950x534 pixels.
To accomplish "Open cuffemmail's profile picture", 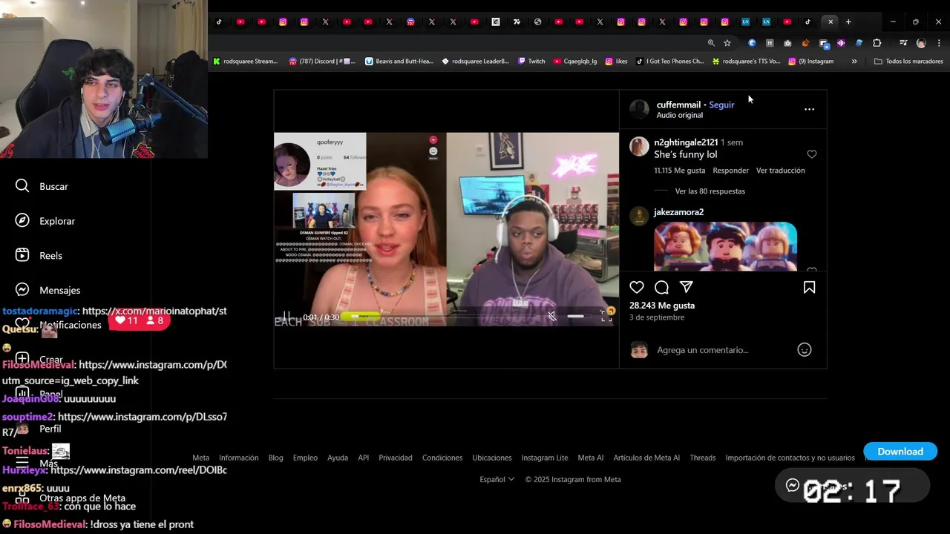I will point(639,109).
